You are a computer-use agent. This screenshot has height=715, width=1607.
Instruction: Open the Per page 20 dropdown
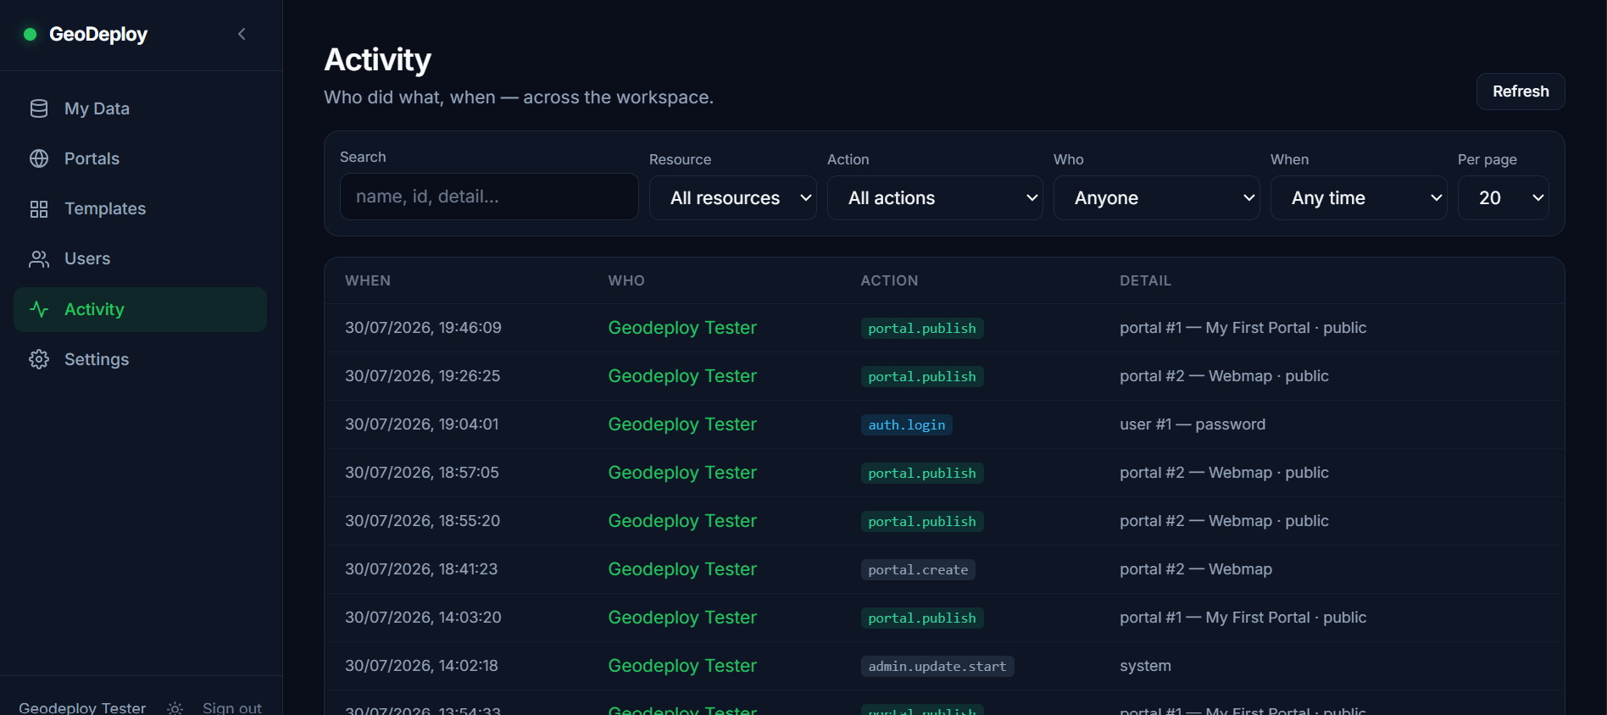pyautogui.click(x=1504, y=198)
